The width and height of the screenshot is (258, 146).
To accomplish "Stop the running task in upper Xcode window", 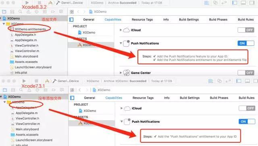I will [40, 3].
